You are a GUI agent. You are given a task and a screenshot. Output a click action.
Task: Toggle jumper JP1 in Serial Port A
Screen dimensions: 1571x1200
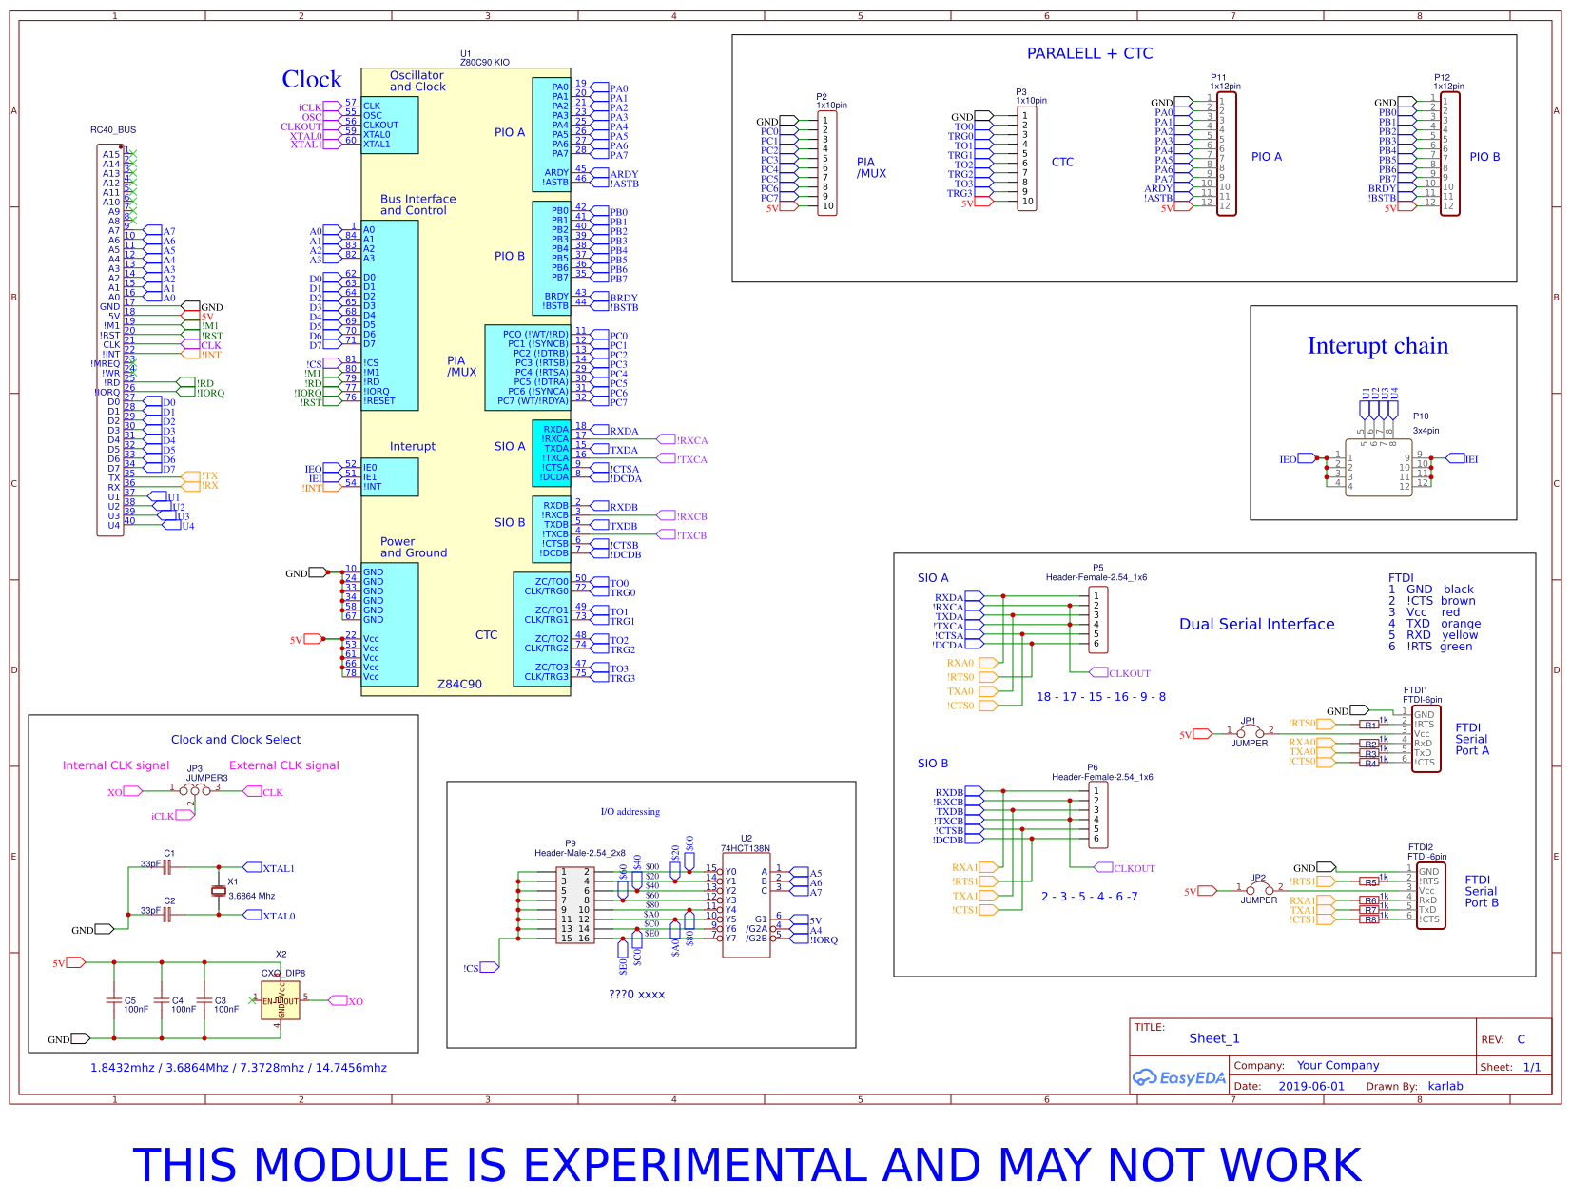click(1249, 732)
